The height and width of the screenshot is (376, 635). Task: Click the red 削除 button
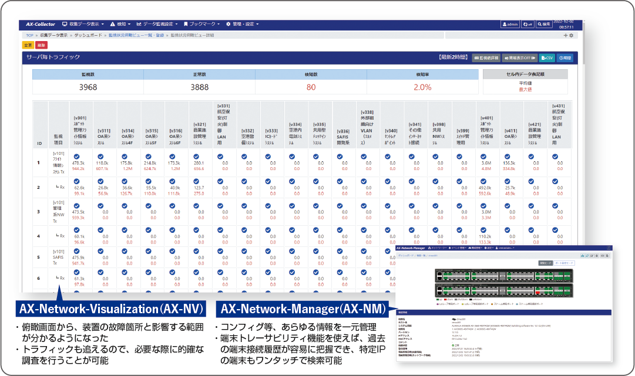pyautogui.click(x=41, y=45)
